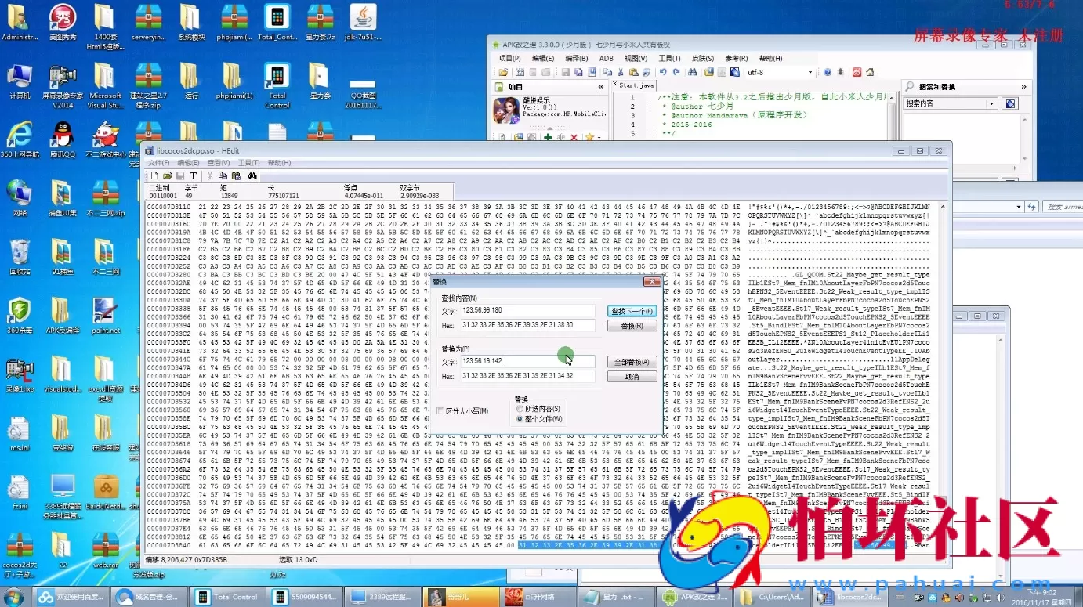The height and width of the screenshot is (607, 1083).
Task: Click the New file icon in HEdit toolbar
Action: [x=155, y=176]
